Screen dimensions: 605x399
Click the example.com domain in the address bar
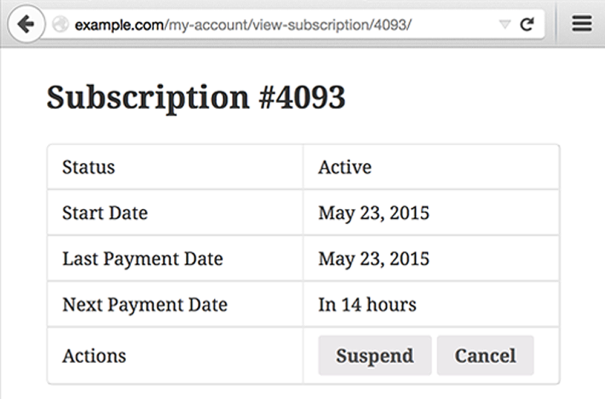click(119, 25)
